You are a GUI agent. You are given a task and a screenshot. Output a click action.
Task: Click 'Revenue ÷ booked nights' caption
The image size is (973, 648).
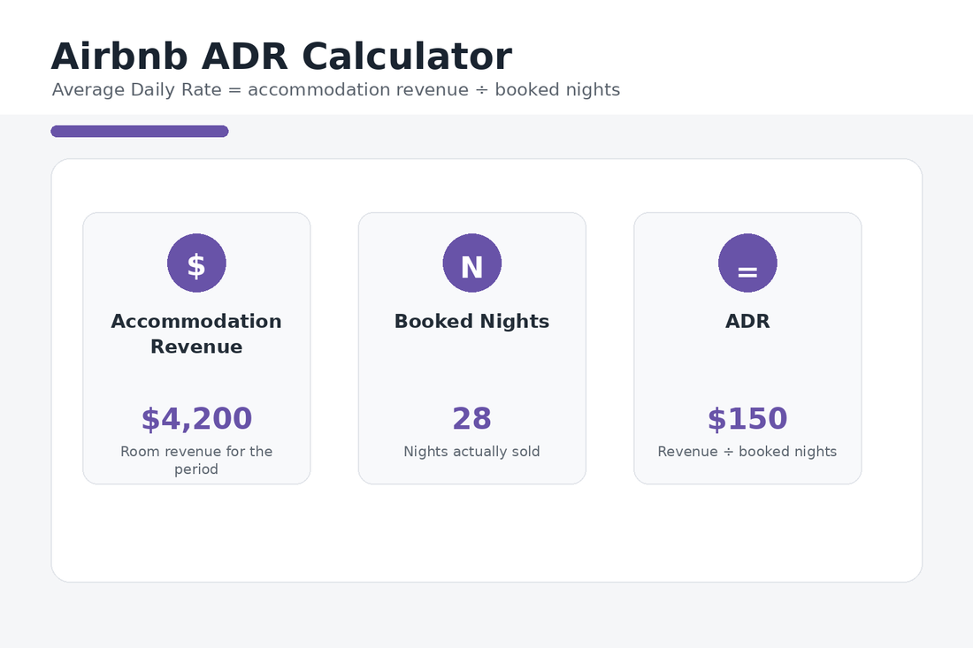pyautogui.click(x=747, y=452)
